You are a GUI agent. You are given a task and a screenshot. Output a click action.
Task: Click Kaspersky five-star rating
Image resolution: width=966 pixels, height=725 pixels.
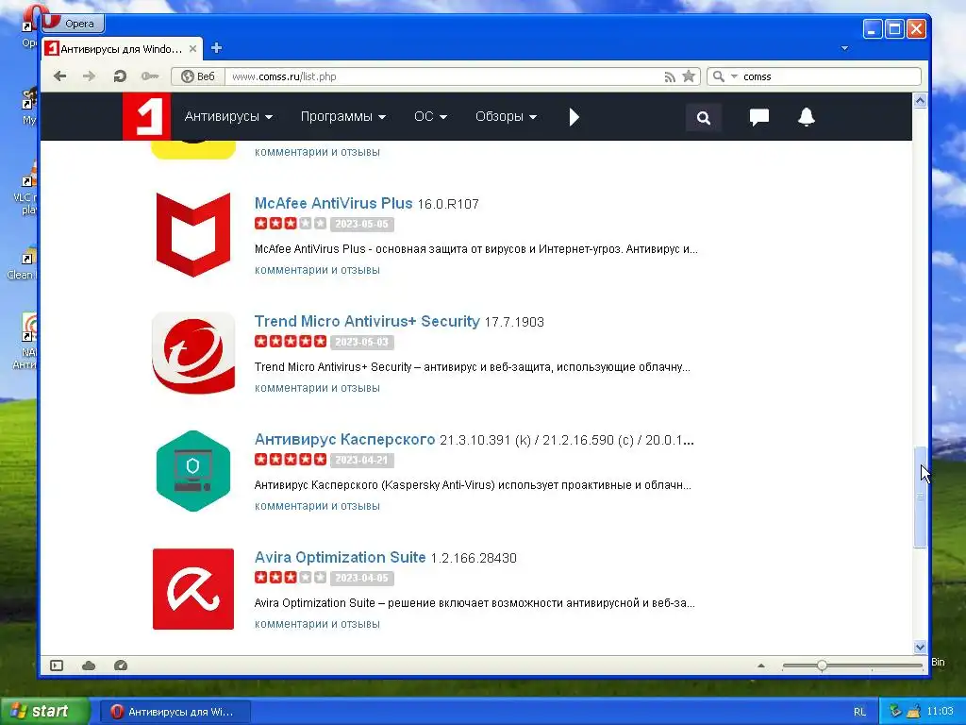tap(291, 460)
